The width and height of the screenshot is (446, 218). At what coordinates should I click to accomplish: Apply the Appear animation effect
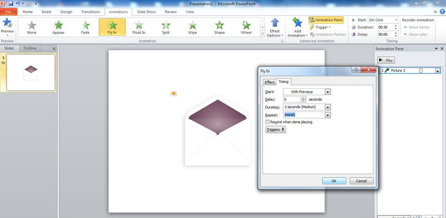click(x=59, y=27)
